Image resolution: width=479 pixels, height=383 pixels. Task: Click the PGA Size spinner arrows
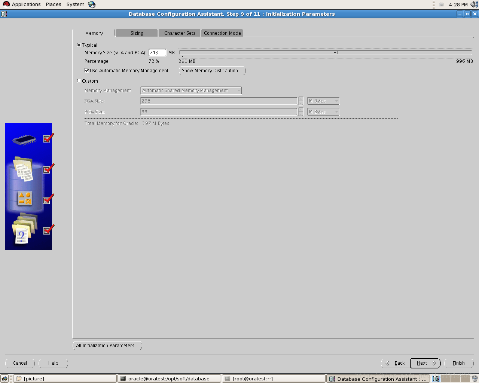tap(301, 112)
